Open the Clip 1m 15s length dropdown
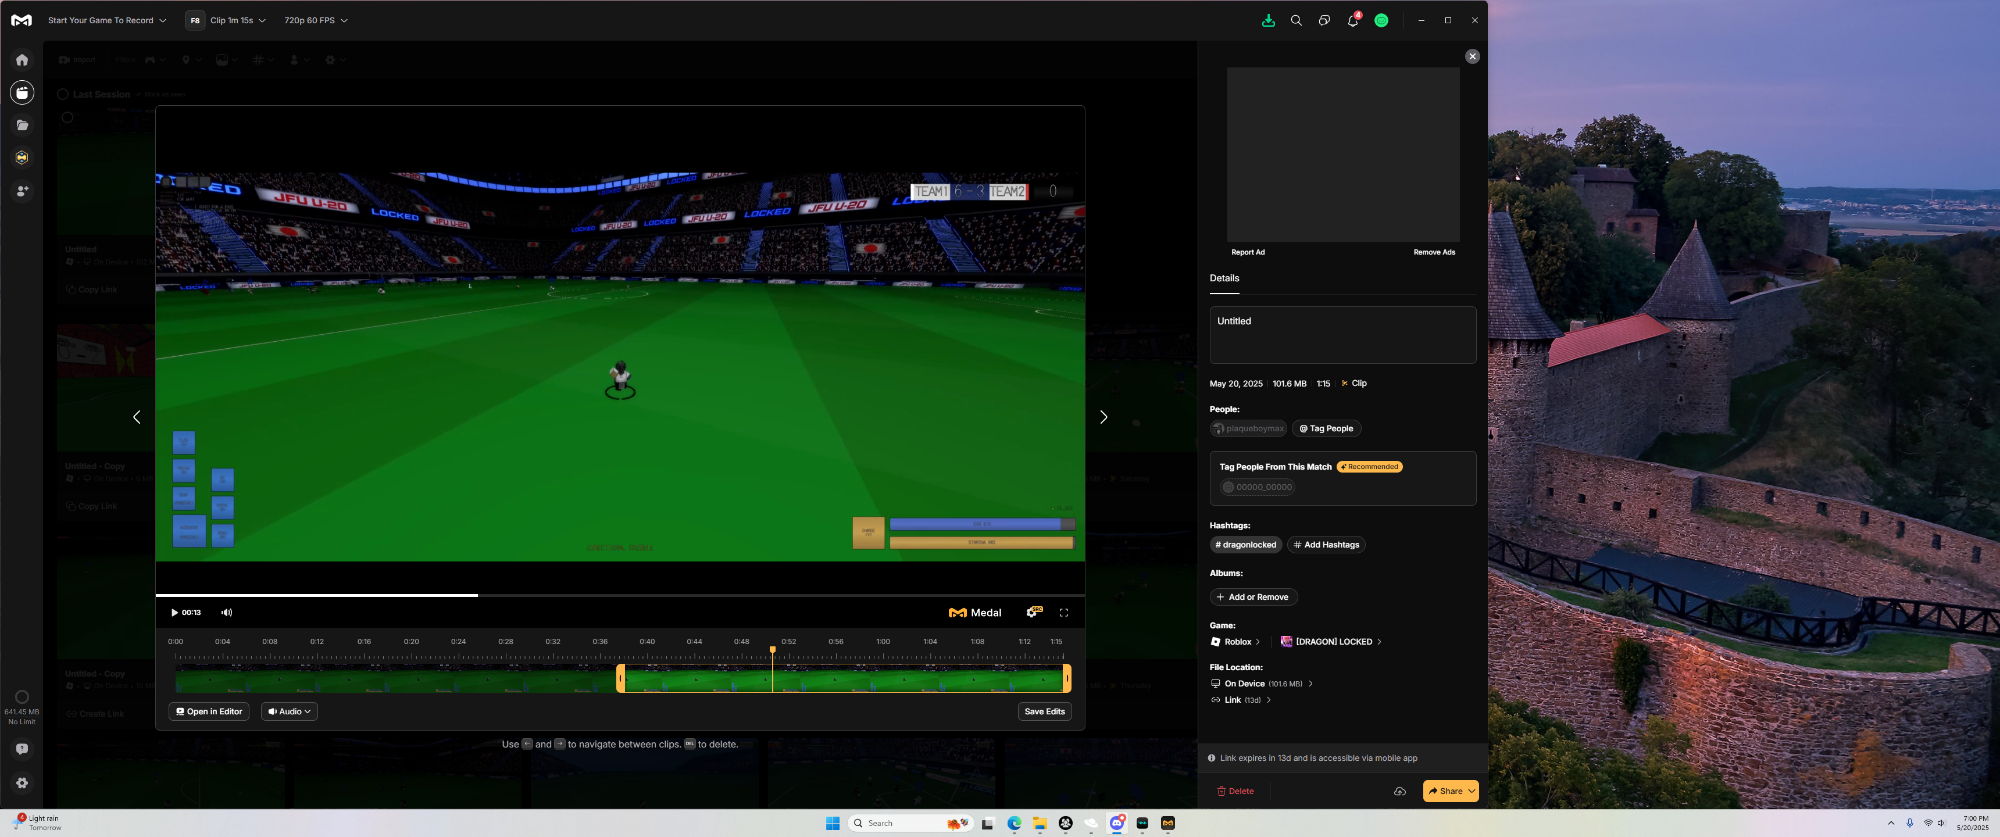 click(238, 20)
